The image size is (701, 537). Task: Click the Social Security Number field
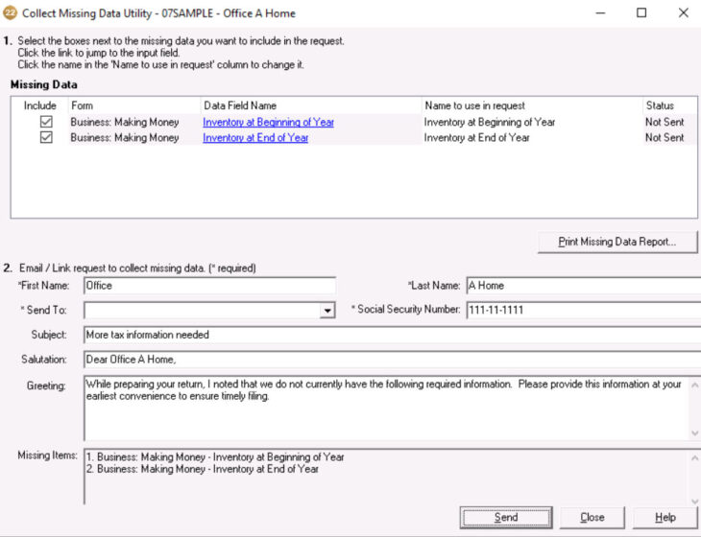coord(582,310)
